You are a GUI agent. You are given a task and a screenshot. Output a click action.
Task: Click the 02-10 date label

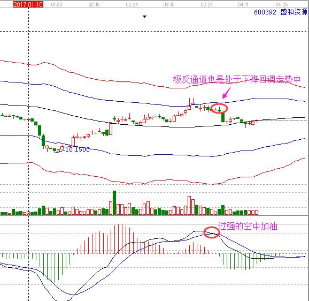94,4
